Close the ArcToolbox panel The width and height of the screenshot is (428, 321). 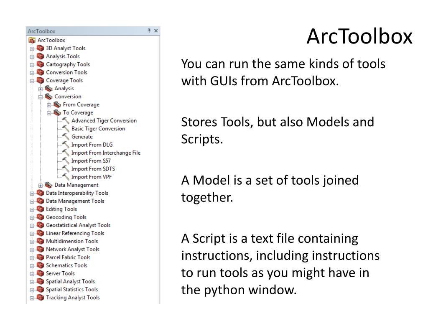pyautogui.click(x=156, y=31)
